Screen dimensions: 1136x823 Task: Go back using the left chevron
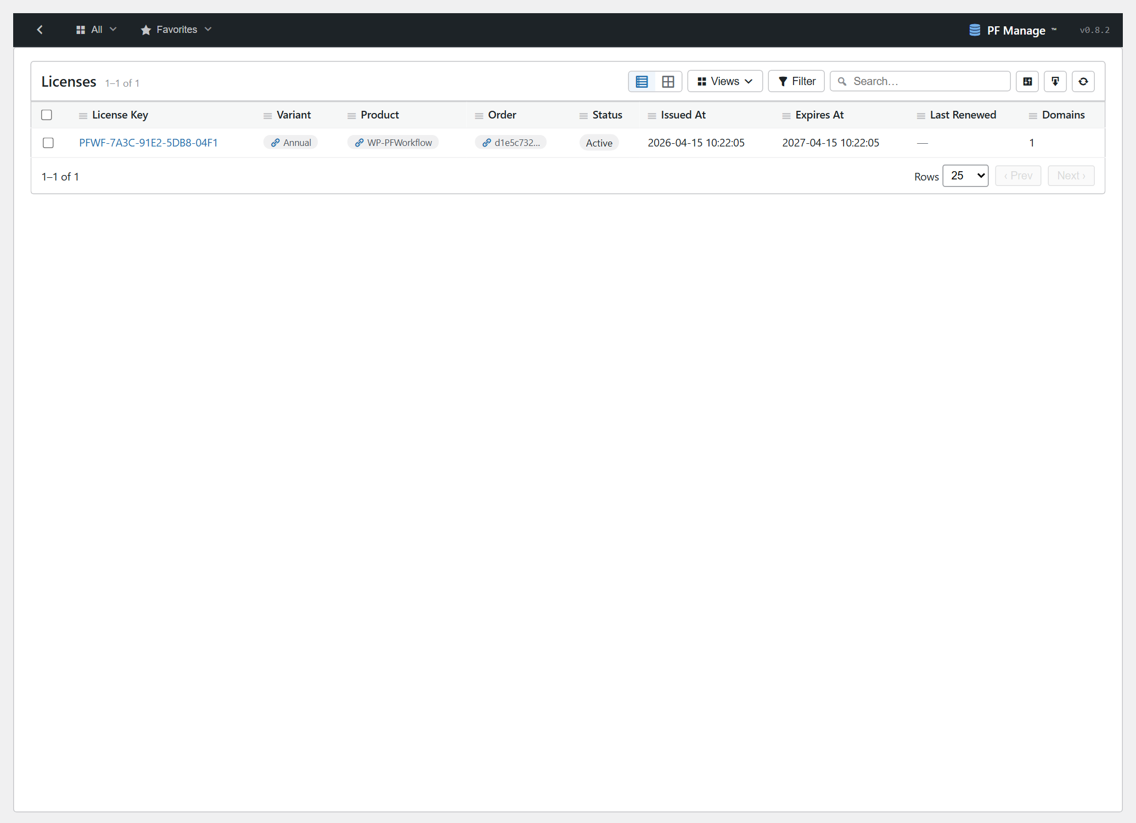click(x=40, y=30)
